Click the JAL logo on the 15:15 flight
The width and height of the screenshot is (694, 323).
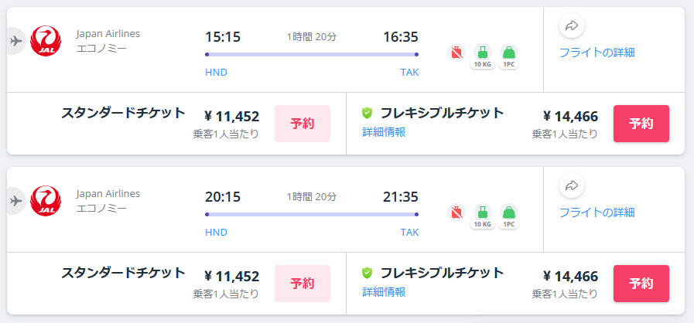45,41
